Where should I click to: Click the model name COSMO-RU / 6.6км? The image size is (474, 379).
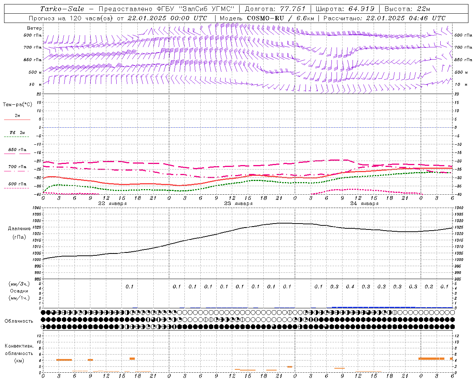pos(280,18)
